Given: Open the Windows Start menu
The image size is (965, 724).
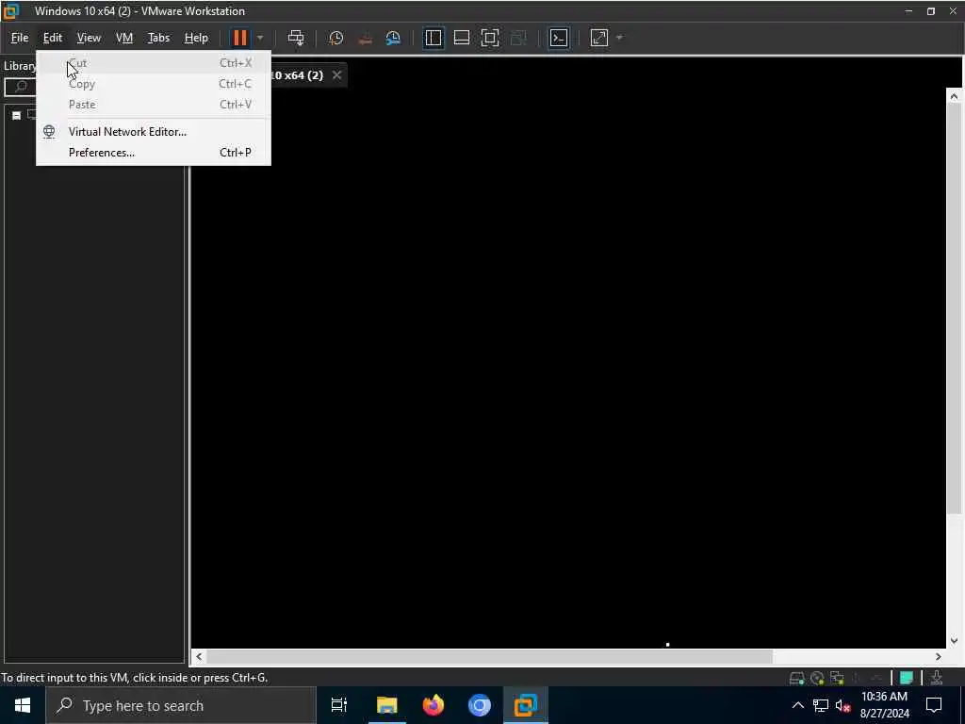Looking at the screenshot, I should pos(23,705).
